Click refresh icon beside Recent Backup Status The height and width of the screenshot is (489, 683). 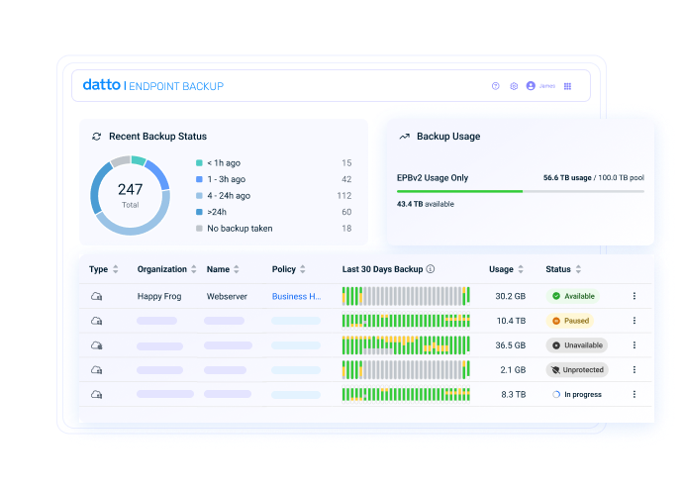96,137
